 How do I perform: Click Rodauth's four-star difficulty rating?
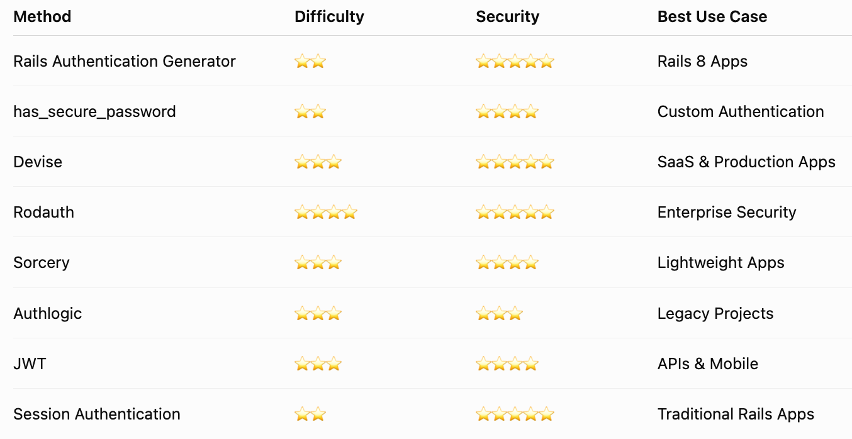coord(325,213)
